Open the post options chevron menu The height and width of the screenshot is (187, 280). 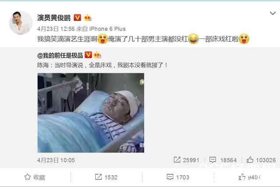(273, 14)
